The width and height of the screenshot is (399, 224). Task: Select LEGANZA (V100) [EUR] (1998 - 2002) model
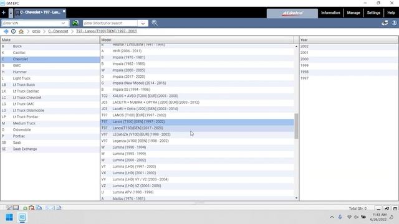(197, 134)
